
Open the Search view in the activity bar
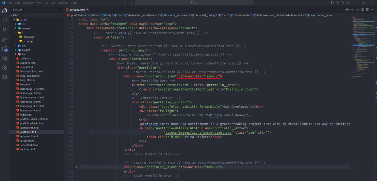pos(5,20)
